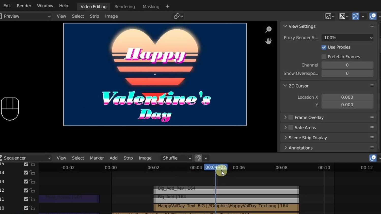This screenshot has width=381, height=214.
Task: Click the Show Overexposed value field
Action: (x=347, y=73)
